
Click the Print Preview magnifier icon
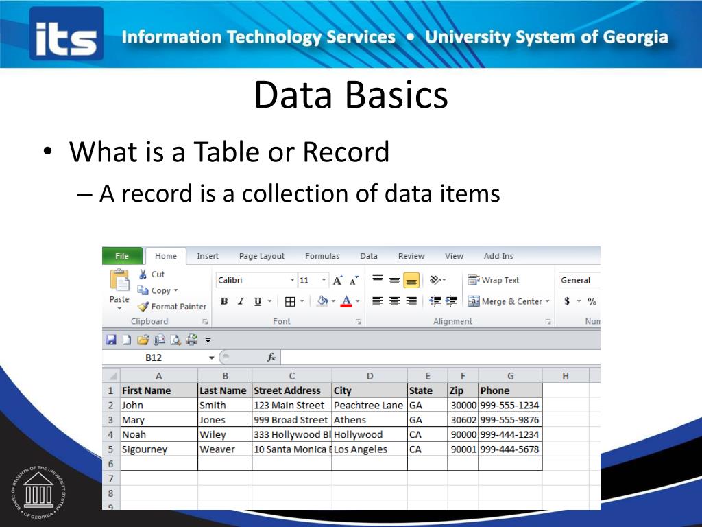click(175, 340)
